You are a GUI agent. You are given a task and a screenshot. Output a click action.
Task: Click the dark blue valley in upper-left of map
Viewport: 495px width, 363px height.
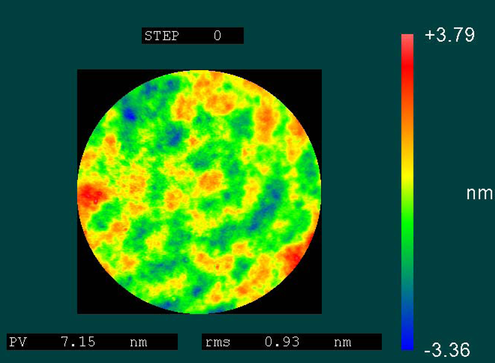(130, 113)
